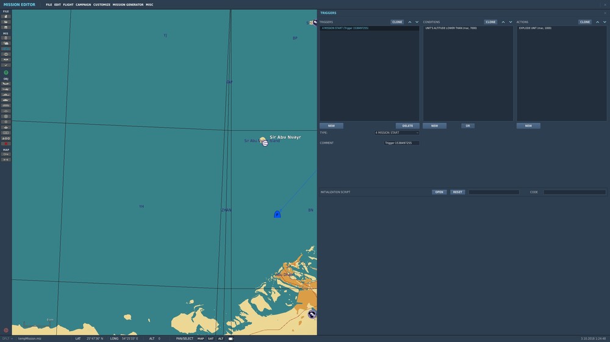Image resolution: width=610 pixels, height=342 pixels.
Task: Click NEW under the Conditions list
Action: pyautogui.click(x=434, y=126)
